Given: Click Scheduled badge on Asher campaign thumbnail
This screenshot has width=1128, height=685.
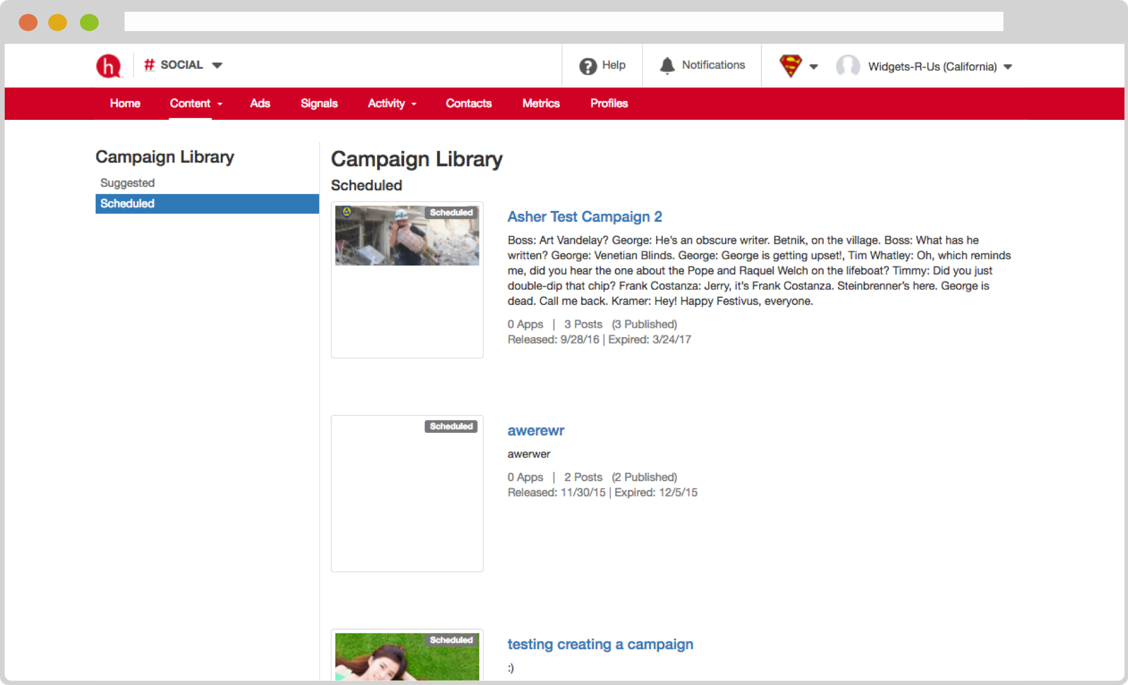Looking at the screenshot, I should click(x=451, y=213).
